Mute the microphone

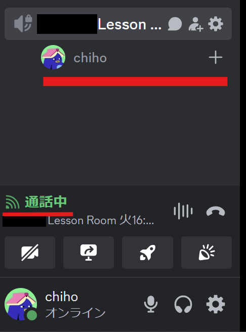(x=151, y=304)
